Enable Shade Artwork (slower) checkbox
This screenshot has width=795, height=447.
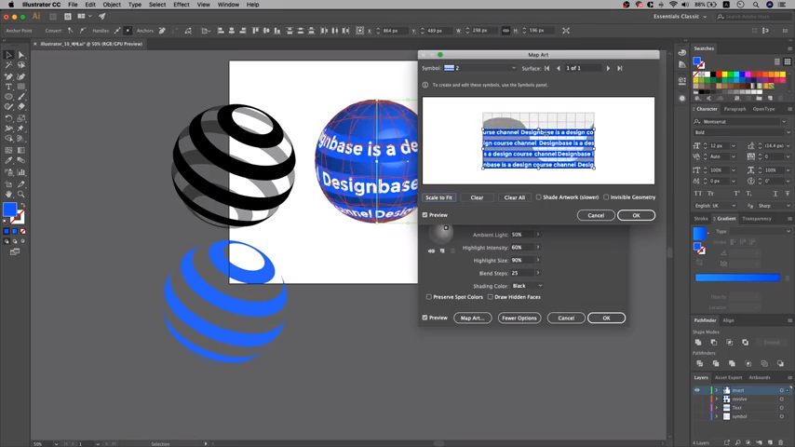coord(538,197)
